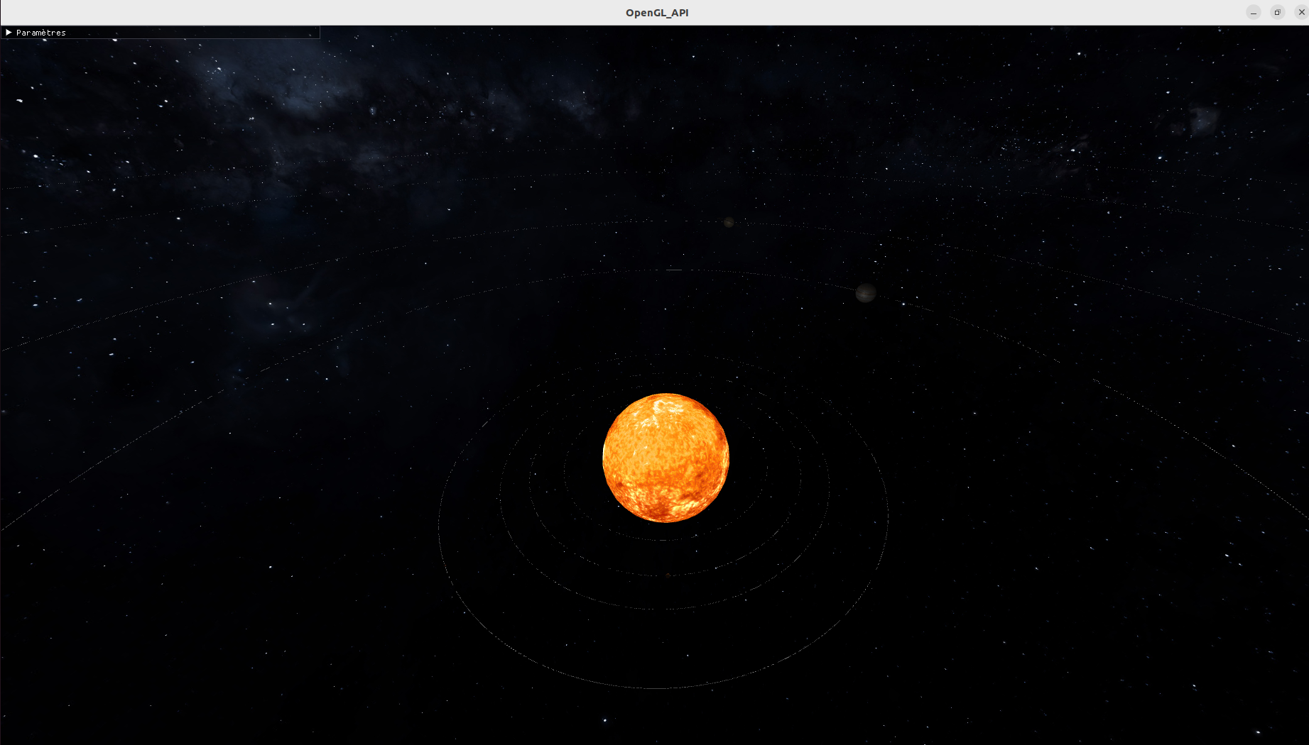Select the orange Sun sphere
The height and width of the screenshot is (745, 1309).
pos(666,458)
